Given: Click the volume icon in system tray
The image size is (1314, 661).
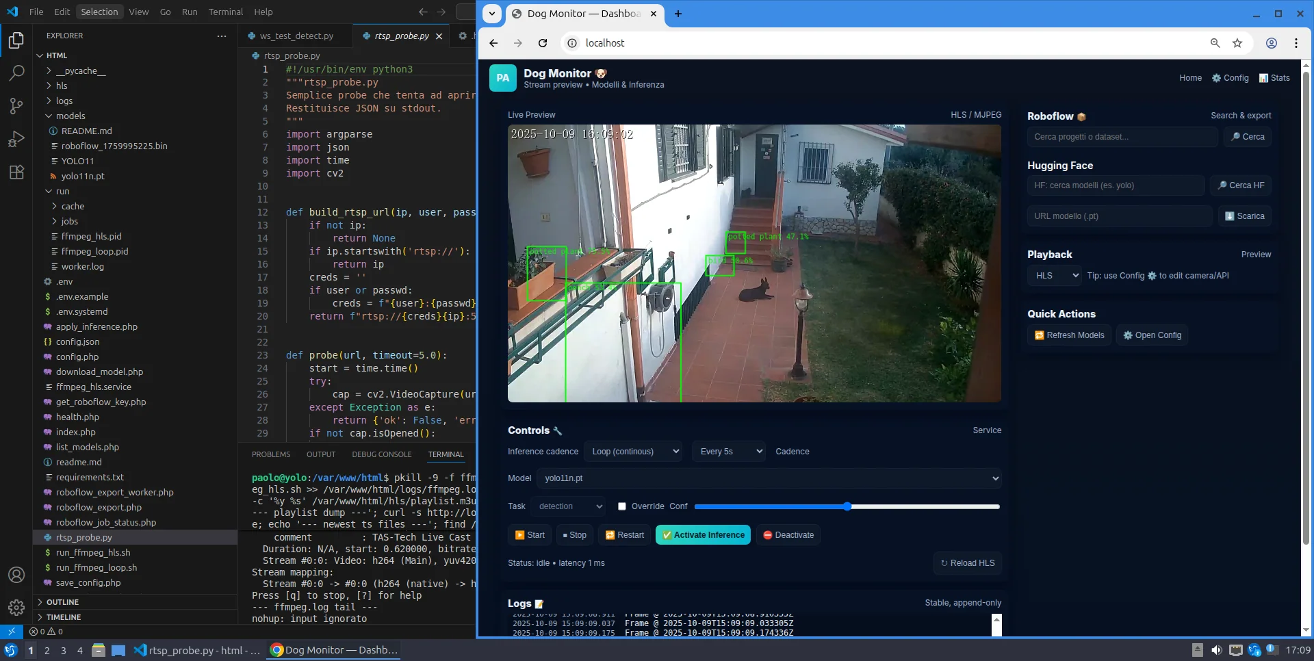Looking at the screenshot, I should pyautogui.click(x=1216, y=650).
